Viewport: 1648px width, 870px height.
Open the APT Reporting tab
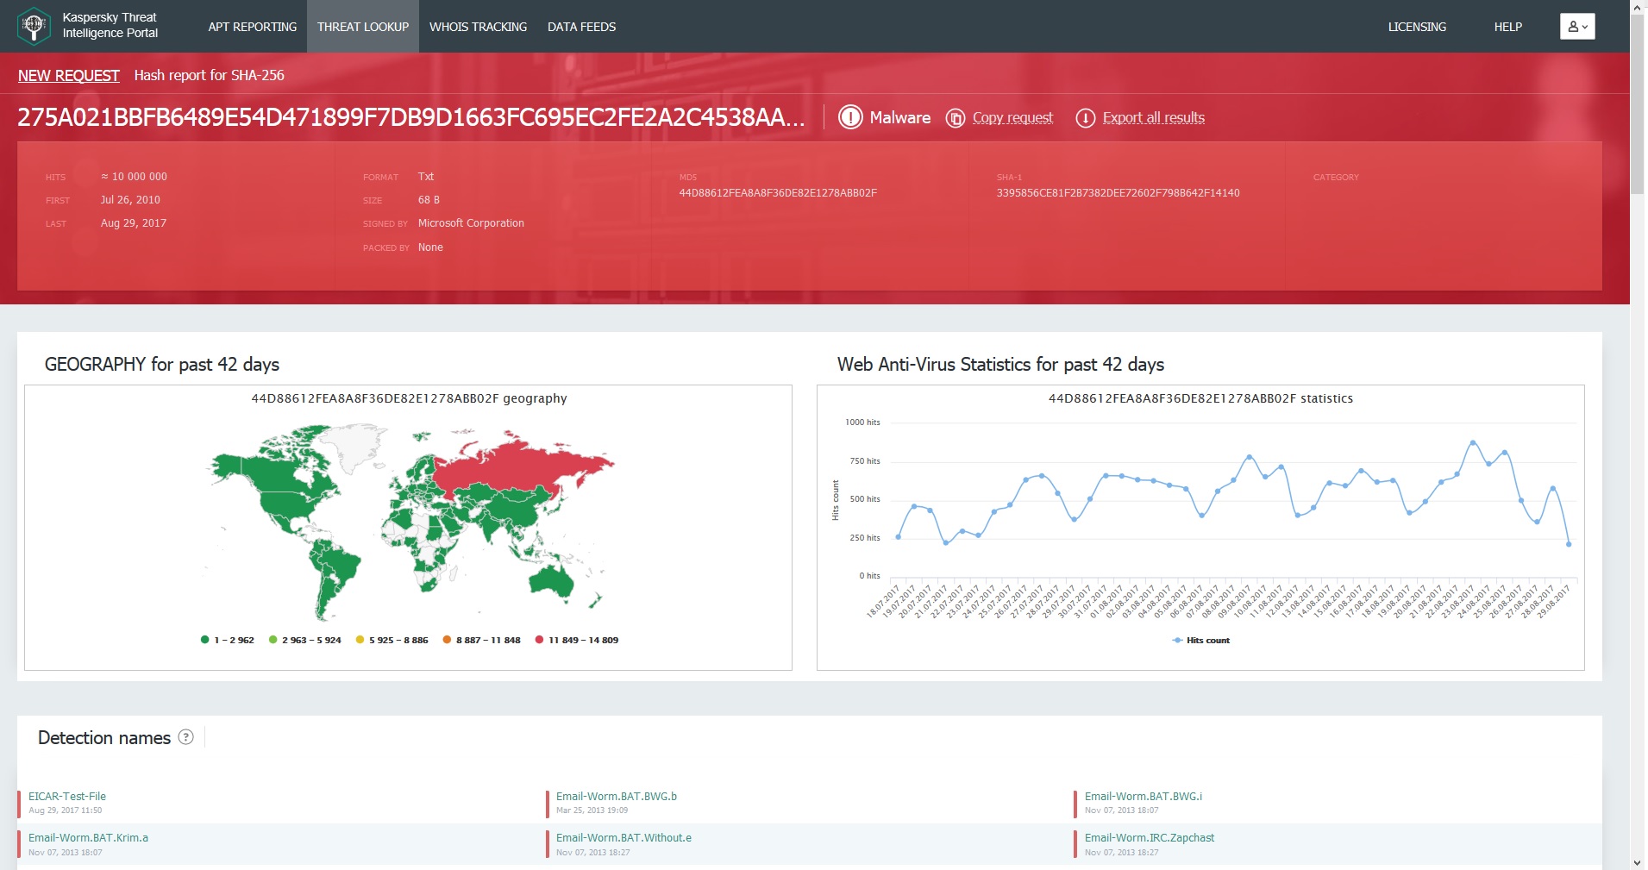coord(252,27)
